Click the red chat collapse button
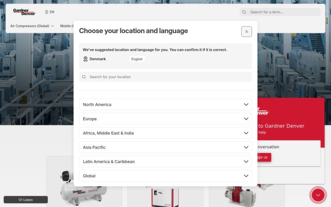Viewport: 331px width, 207px height. click(x=318, y=195)
